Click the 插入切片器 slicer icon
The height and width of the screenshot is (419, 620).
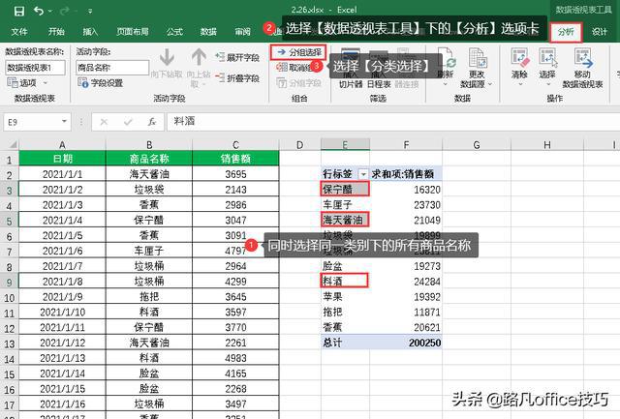(x=351, y=57)
